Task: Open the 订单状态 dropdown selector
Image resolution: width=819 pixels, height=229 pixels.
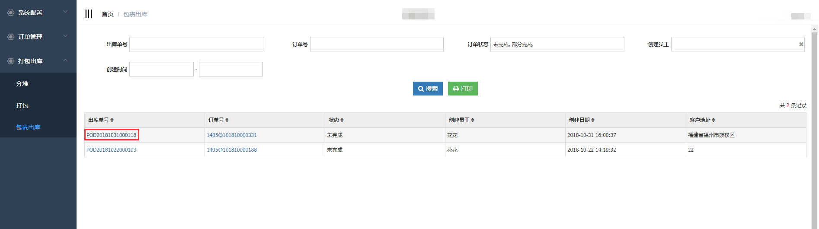Action: pos(557,44)
